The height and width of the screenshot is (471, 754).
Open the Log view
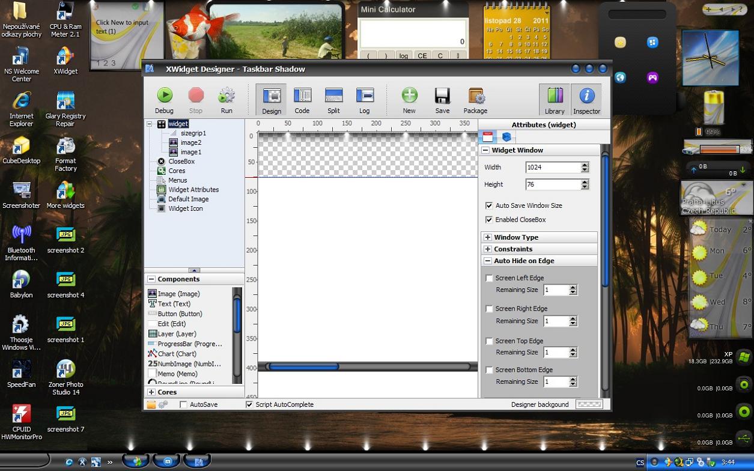click(365, 96)
